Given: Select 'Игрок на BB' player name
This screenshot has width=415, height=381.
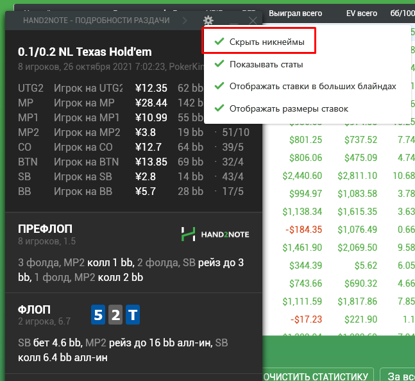Looking at the screenshot, I should point(83,192).
